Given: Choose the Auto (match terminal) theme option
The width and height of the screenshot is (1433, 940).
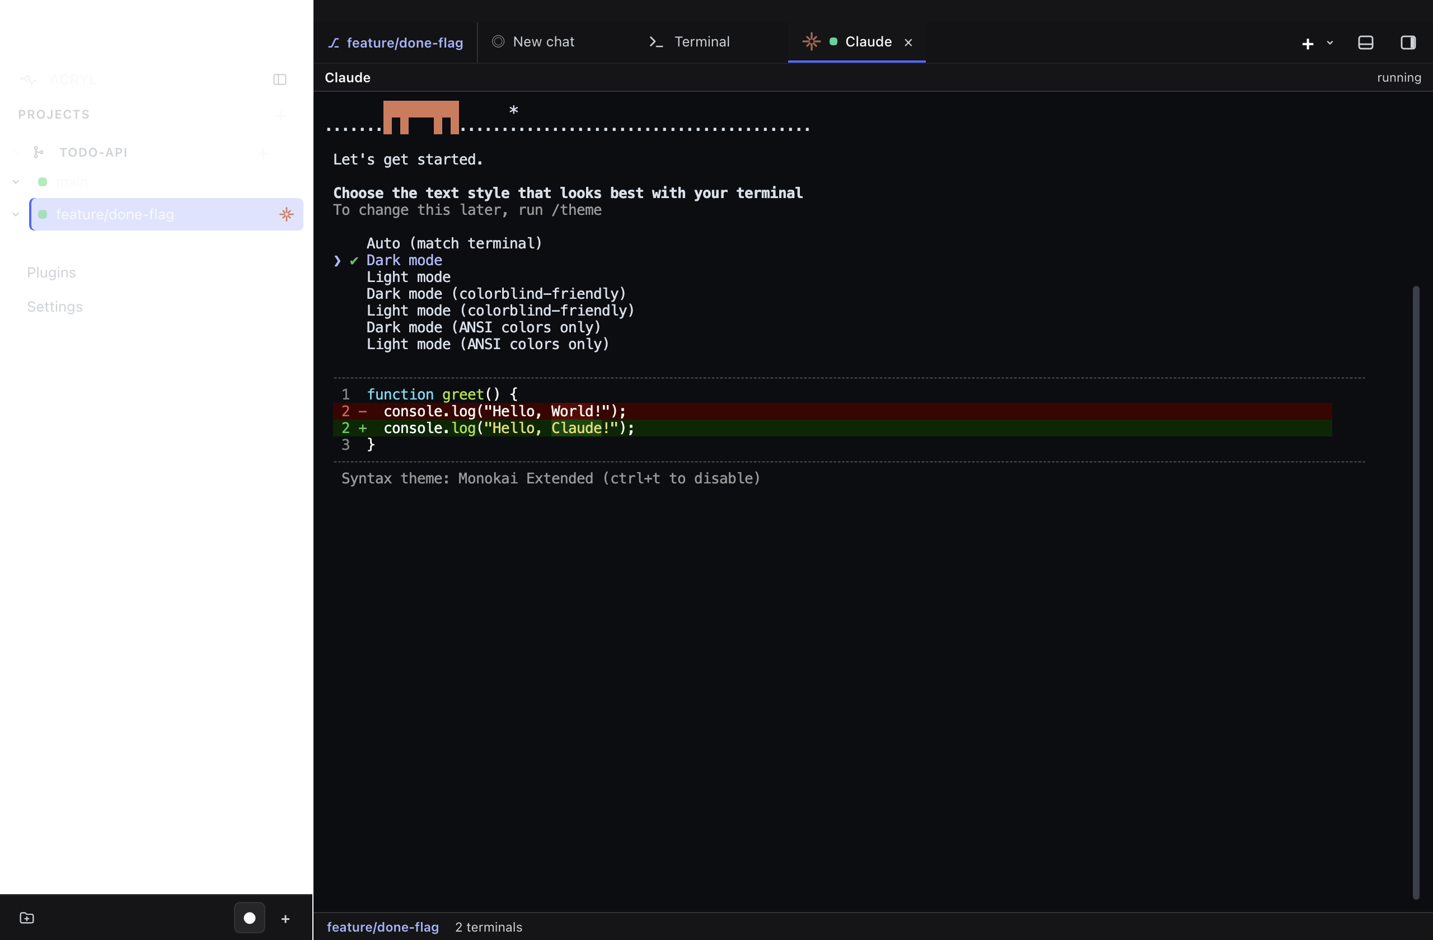Looking at the screenshot, I should [454, 243].
